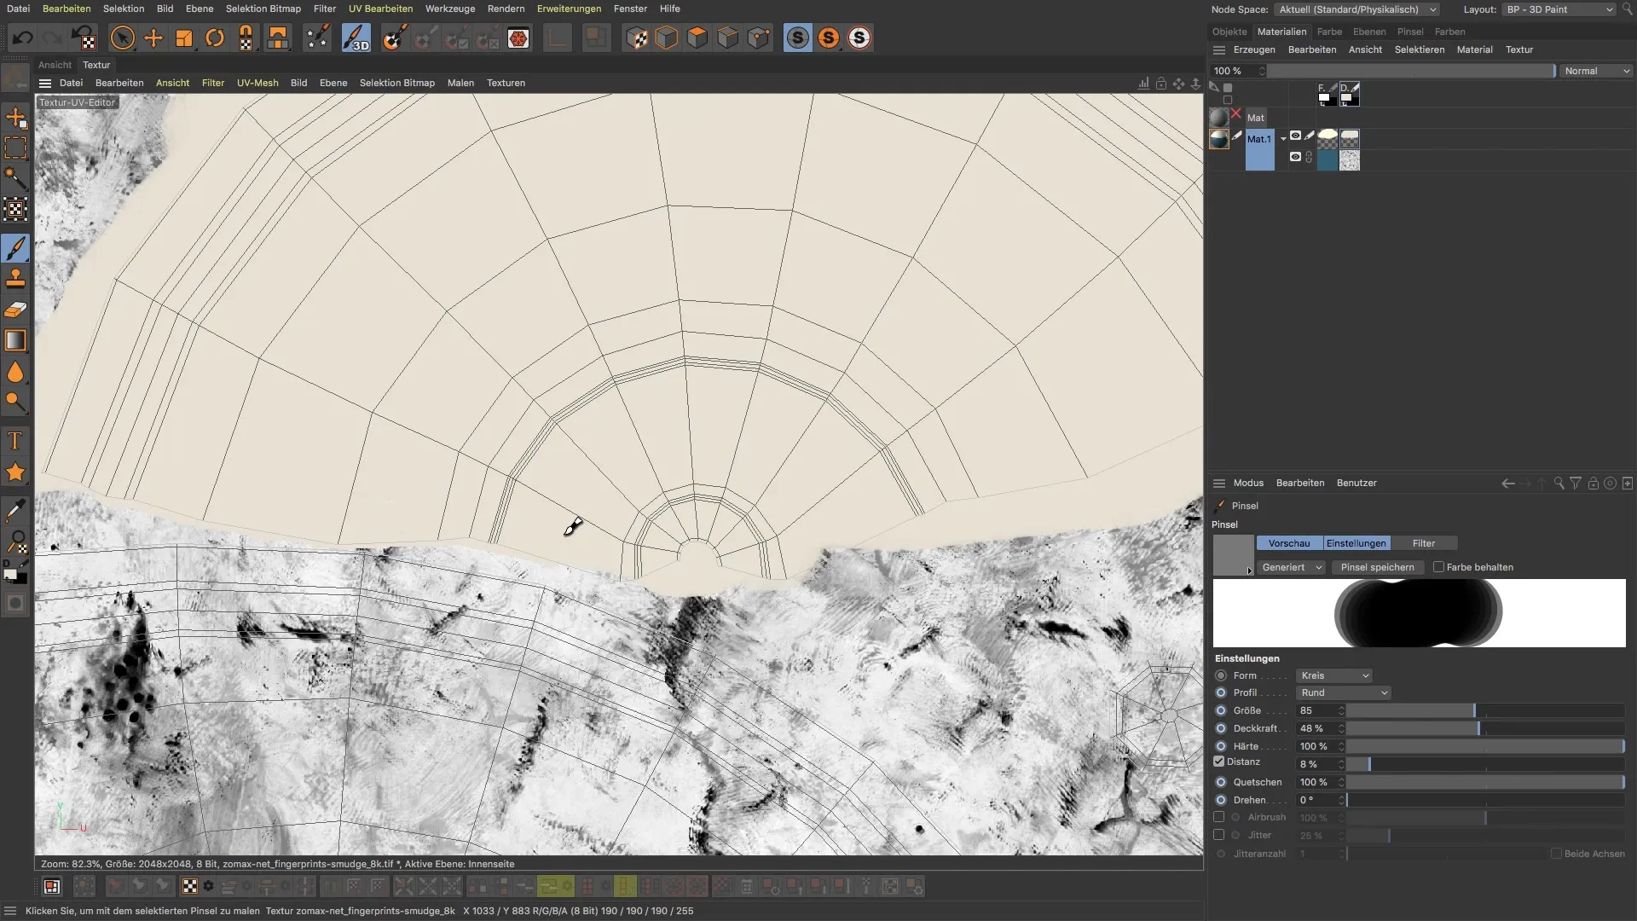This screenshot has height=921, width=1637.
Task: Click the search magnifier in attribute manager
Action: click(x=1559, y=483)
